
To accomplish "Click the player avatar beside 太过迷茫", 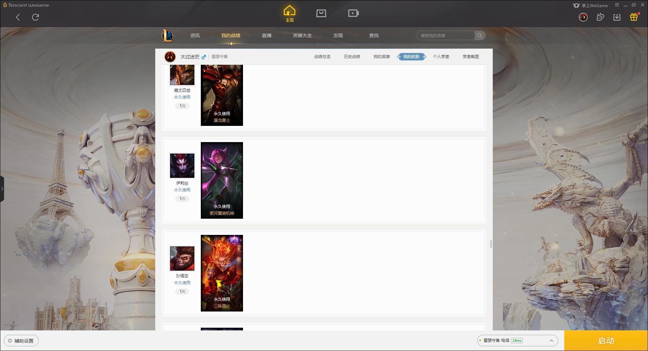I will point(170,57).
